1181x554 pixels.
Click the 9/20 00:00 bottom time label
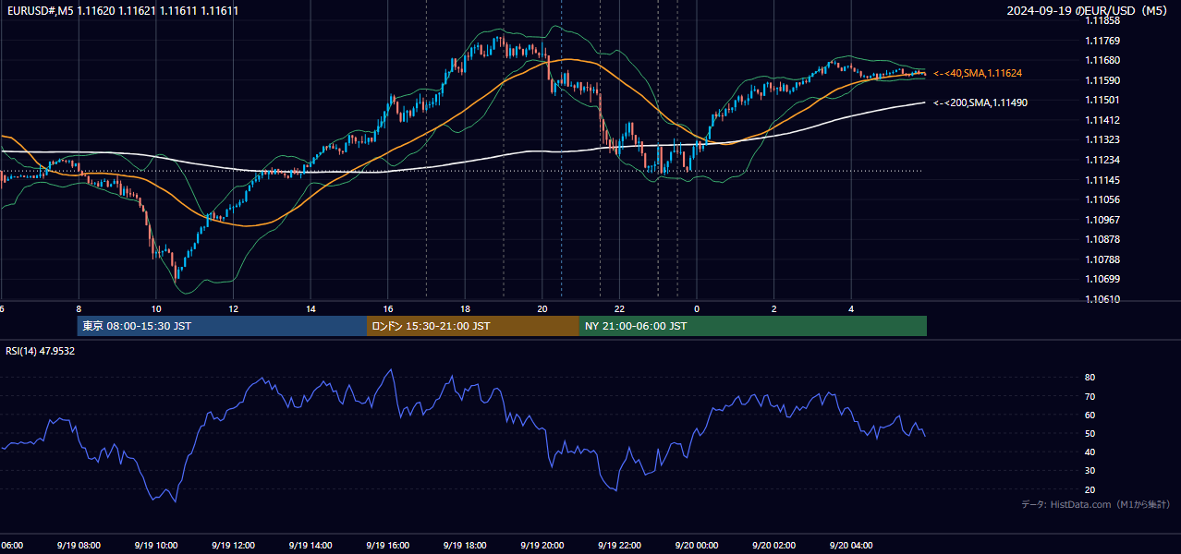click(697, 546)
